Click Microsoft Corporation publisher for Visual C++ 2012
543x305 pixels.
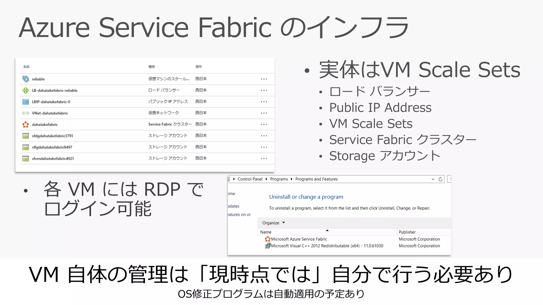[x=419, y=246]
